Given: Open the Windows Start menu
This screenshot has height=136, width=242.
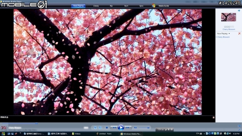Looking at the screenshot, I should [3, 134].
